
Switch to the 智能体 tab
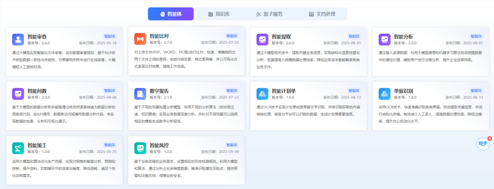pyautogui.click(x=171, y=14)
